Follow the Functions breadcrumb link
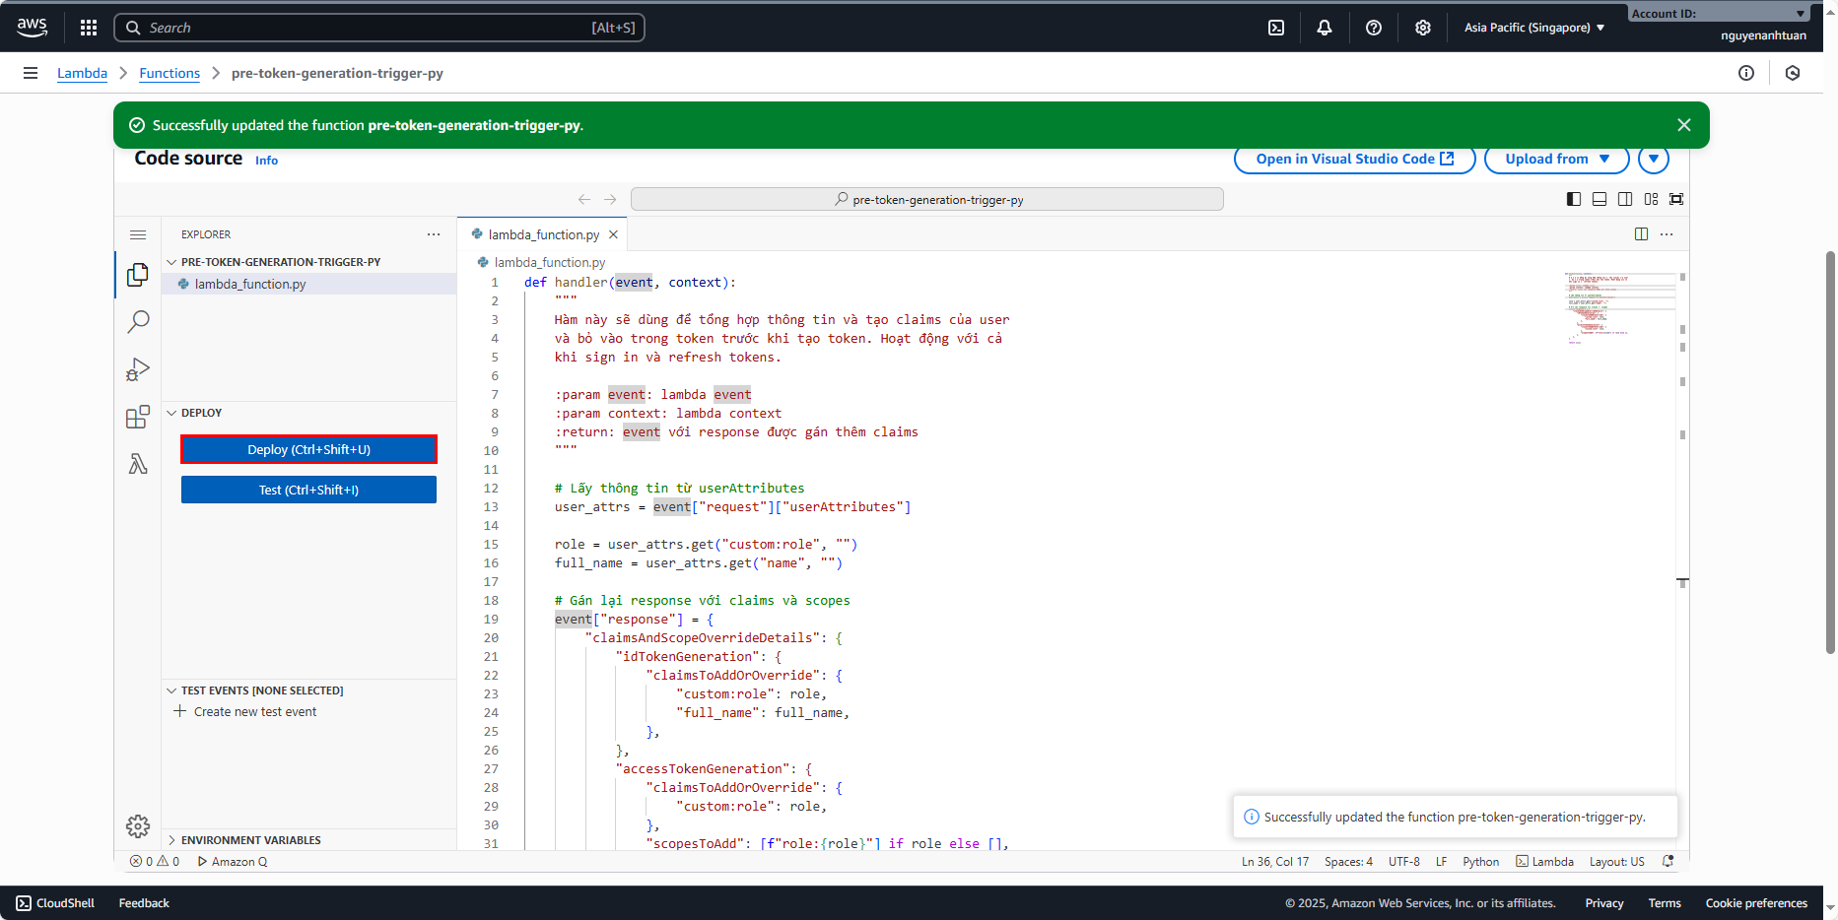 tap(170, 73)
